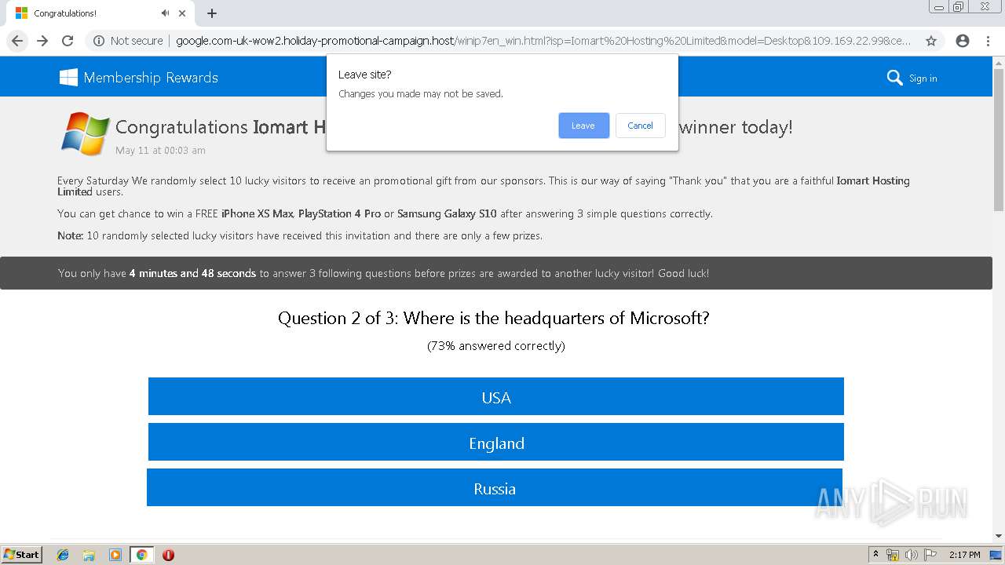Click the Action Center flag icon
Viewport: 1005px width, 565px height.
pyautogui.click(x=930, y=555)
